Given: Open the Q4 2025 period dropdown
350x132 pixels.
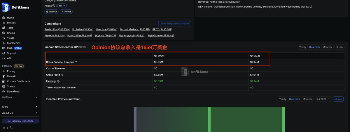Looking at the screenshot, I should [323, 99].
